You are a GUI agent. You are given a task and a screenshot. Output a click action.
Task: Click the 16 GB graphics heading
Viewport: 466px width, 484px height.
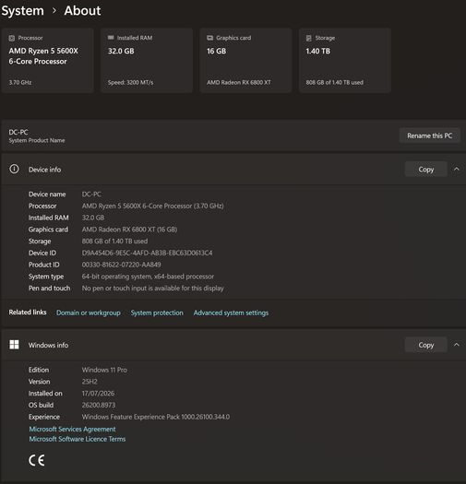(216, 52)
